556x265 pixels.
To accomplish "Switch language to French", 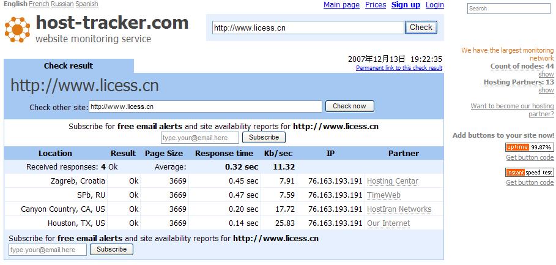I will click(39, 4).
